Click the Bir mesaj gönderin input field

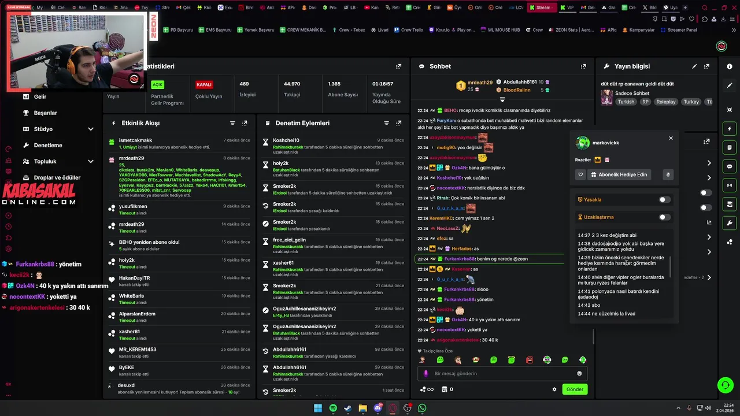(502, 373)
